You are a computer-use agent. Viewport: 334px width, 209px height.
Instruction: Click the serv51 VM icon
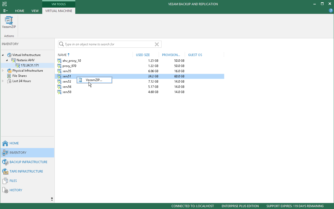click(x=59, y=76)
